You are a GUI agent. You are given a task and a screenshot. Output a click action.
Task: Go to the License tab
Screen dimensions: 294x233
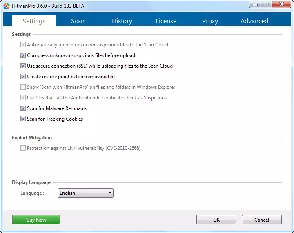(166, 21)
